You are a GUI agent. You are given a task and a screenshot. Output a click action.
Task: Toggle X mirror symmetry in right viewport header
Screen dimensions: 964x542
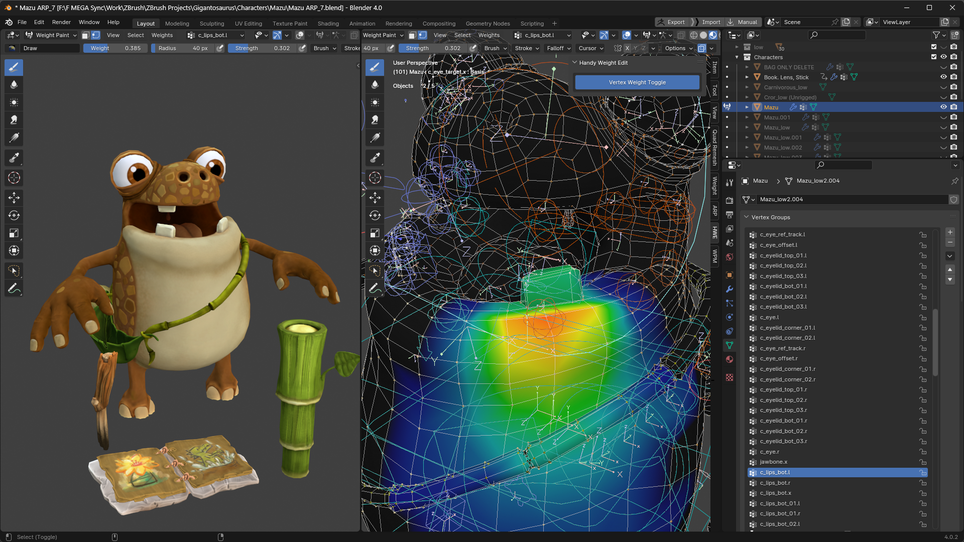[x=627, y=48]
